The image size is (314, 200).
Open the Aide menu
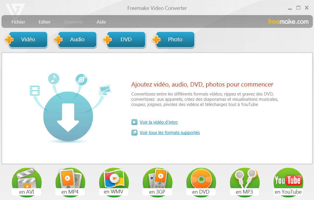101,22
